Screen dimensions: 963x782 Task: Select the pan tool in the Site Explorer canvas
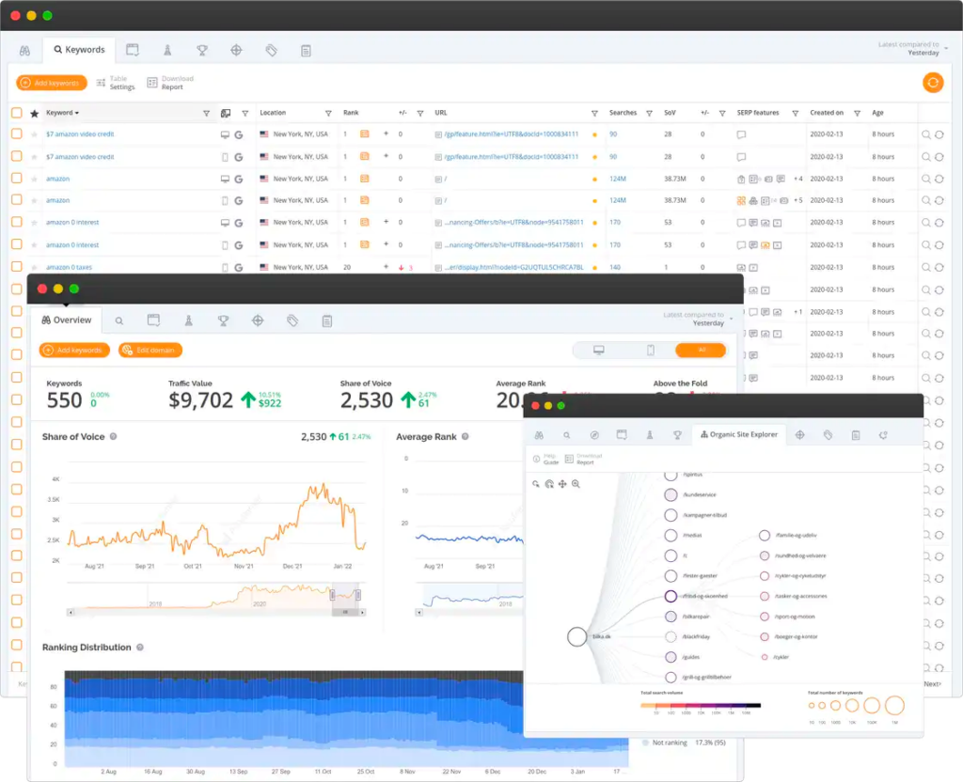click(564, 484)
